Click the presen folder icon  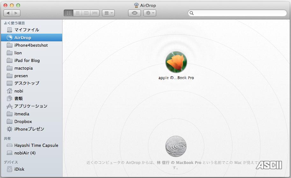click(x=10, y=76)
